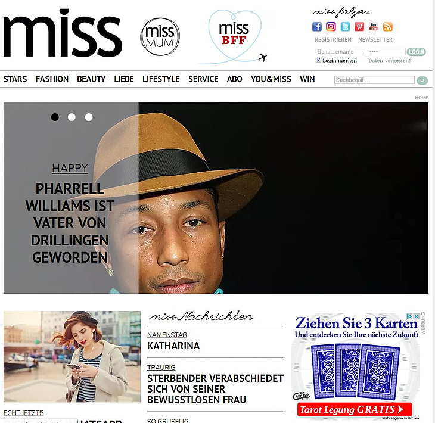The image size is (435, 423).
Task: Open the FASHION menu
Action: point(52,79)
